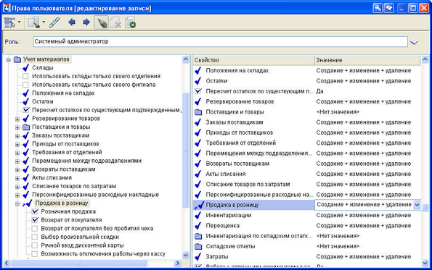Open the list view toolbar icon
The width and height of the screenshot is (432, 270).
tap(9, 22)
